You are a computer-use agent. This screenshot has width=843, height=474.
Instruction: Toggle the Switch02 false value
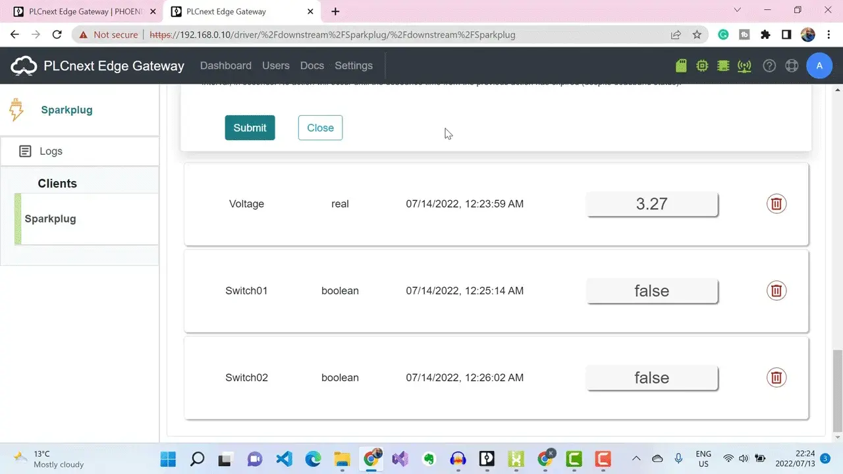click(652, 378)
